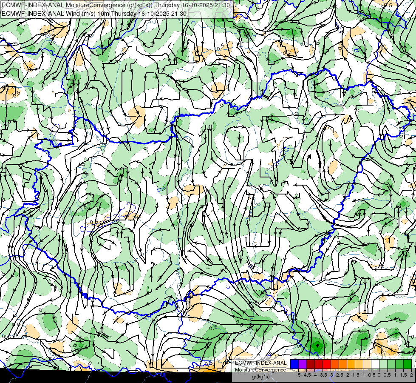Image resolution: width=416 pixels, height=383 pixels.
Task: Select the bright red swatch before orange-red
Action: (327, 364)
